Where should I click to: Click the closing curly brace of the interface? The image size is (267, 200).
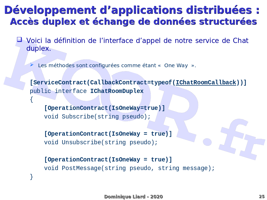click(x=32, y=177)
